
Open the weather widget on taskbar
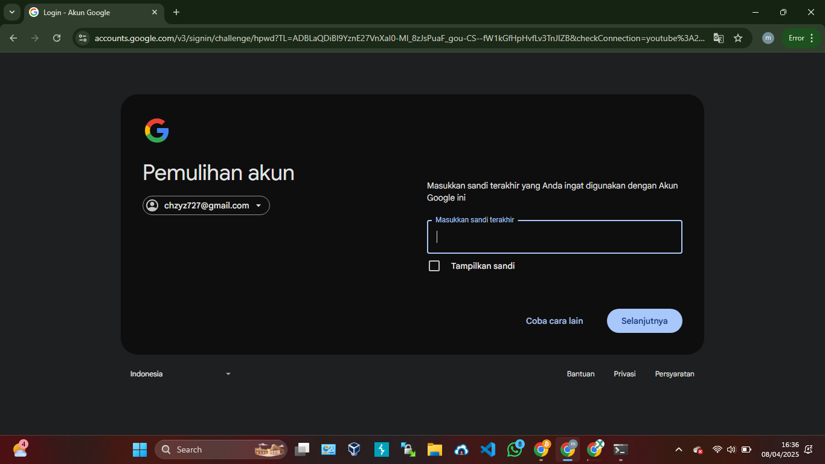[x=20, y=449]
